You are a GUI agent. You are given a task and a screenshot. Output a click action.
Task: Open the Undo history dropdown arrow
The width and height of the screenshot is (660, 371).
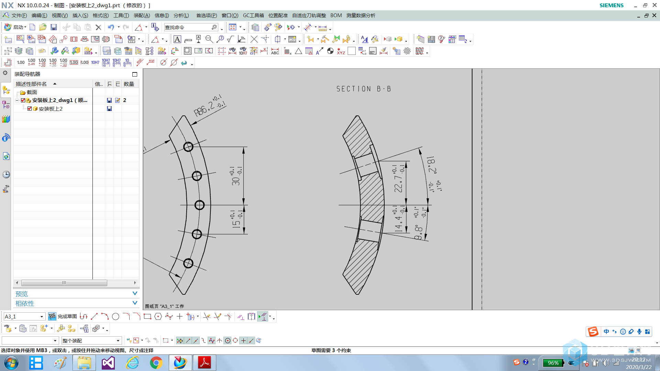point(119,27)
